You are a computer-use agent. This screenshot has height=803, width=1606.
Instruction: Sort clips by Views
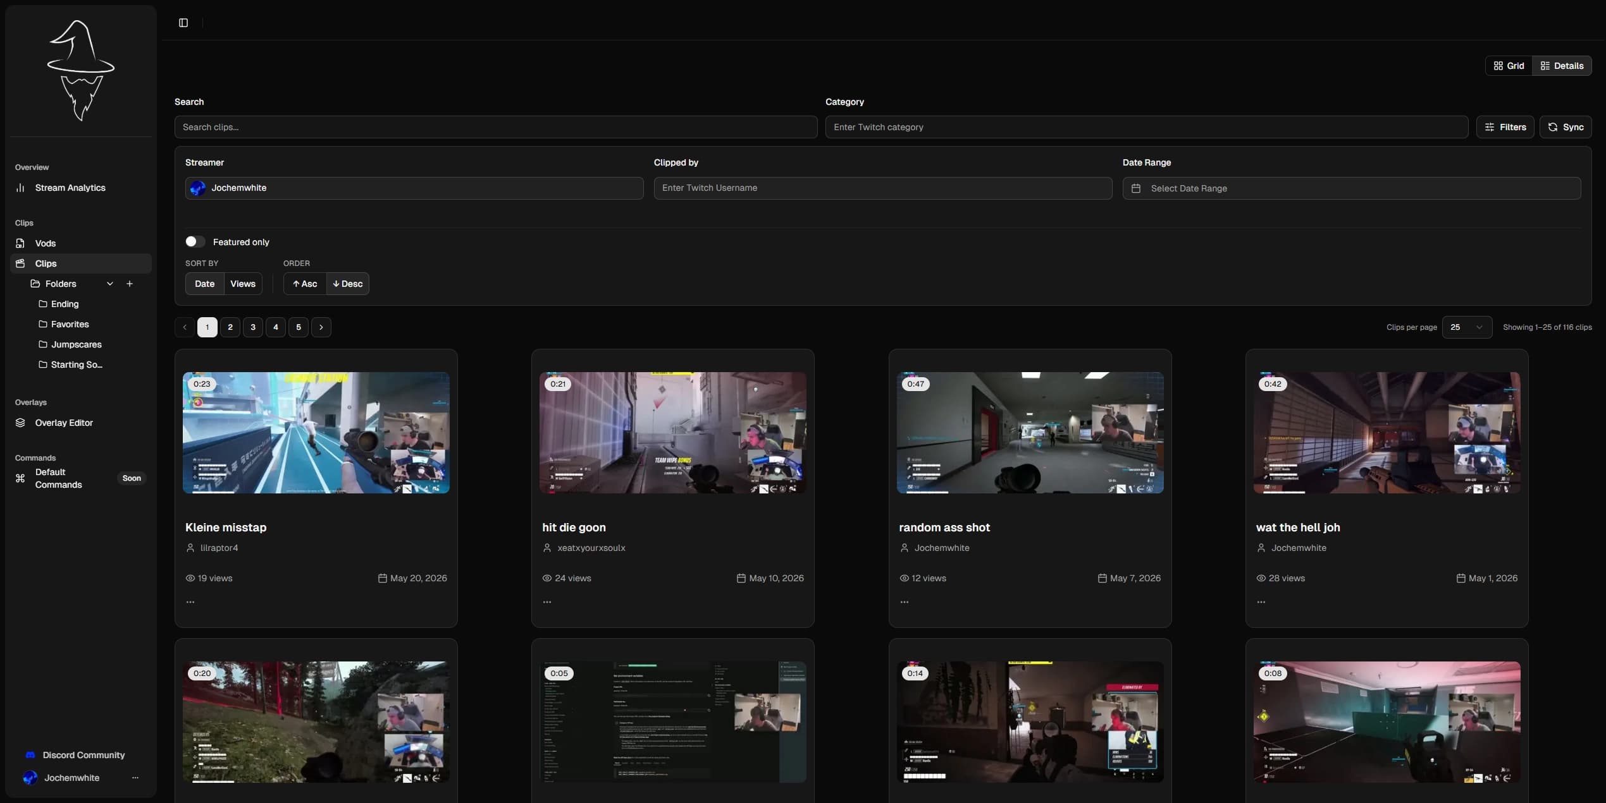click(243, 284)
